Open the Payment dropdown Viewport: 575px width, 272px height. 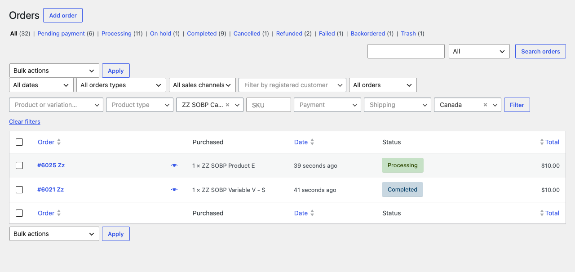[x=327, y=105]
